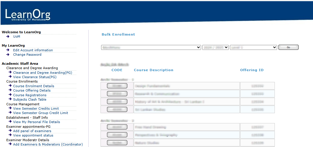Viewport: 313px width, 147px height.
Task: Open the Level dropdown next to Go
Action: (253, 48)
